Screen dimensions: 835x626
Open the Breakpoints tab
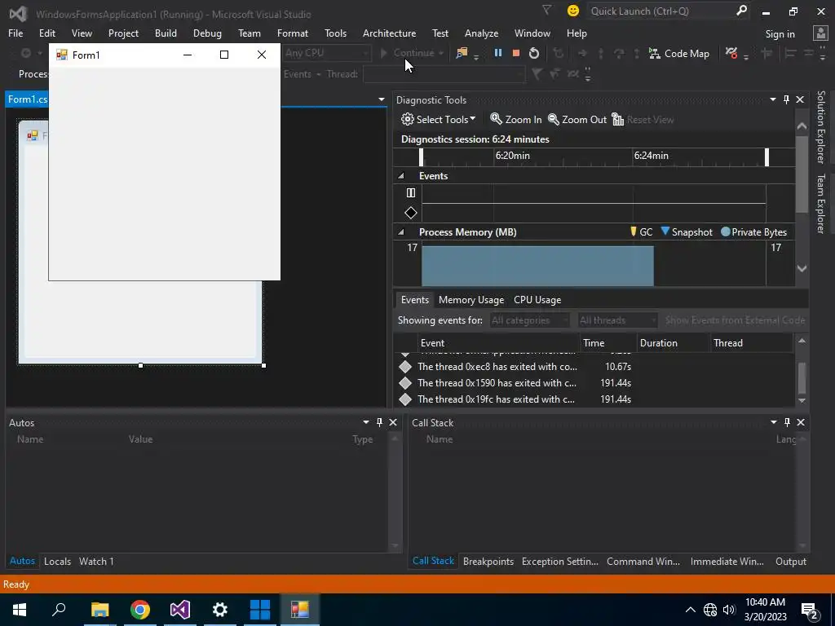[x=488, y=561]
